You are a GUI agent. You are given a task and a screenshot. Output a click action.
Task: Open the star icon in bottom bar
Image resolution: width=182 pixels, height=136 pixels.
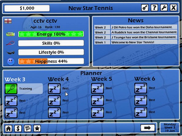[37, 128]
